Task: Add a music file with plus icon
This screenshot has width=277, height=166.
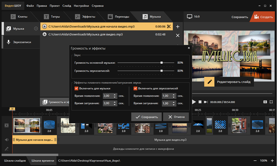Action: [x=178, y=26]
